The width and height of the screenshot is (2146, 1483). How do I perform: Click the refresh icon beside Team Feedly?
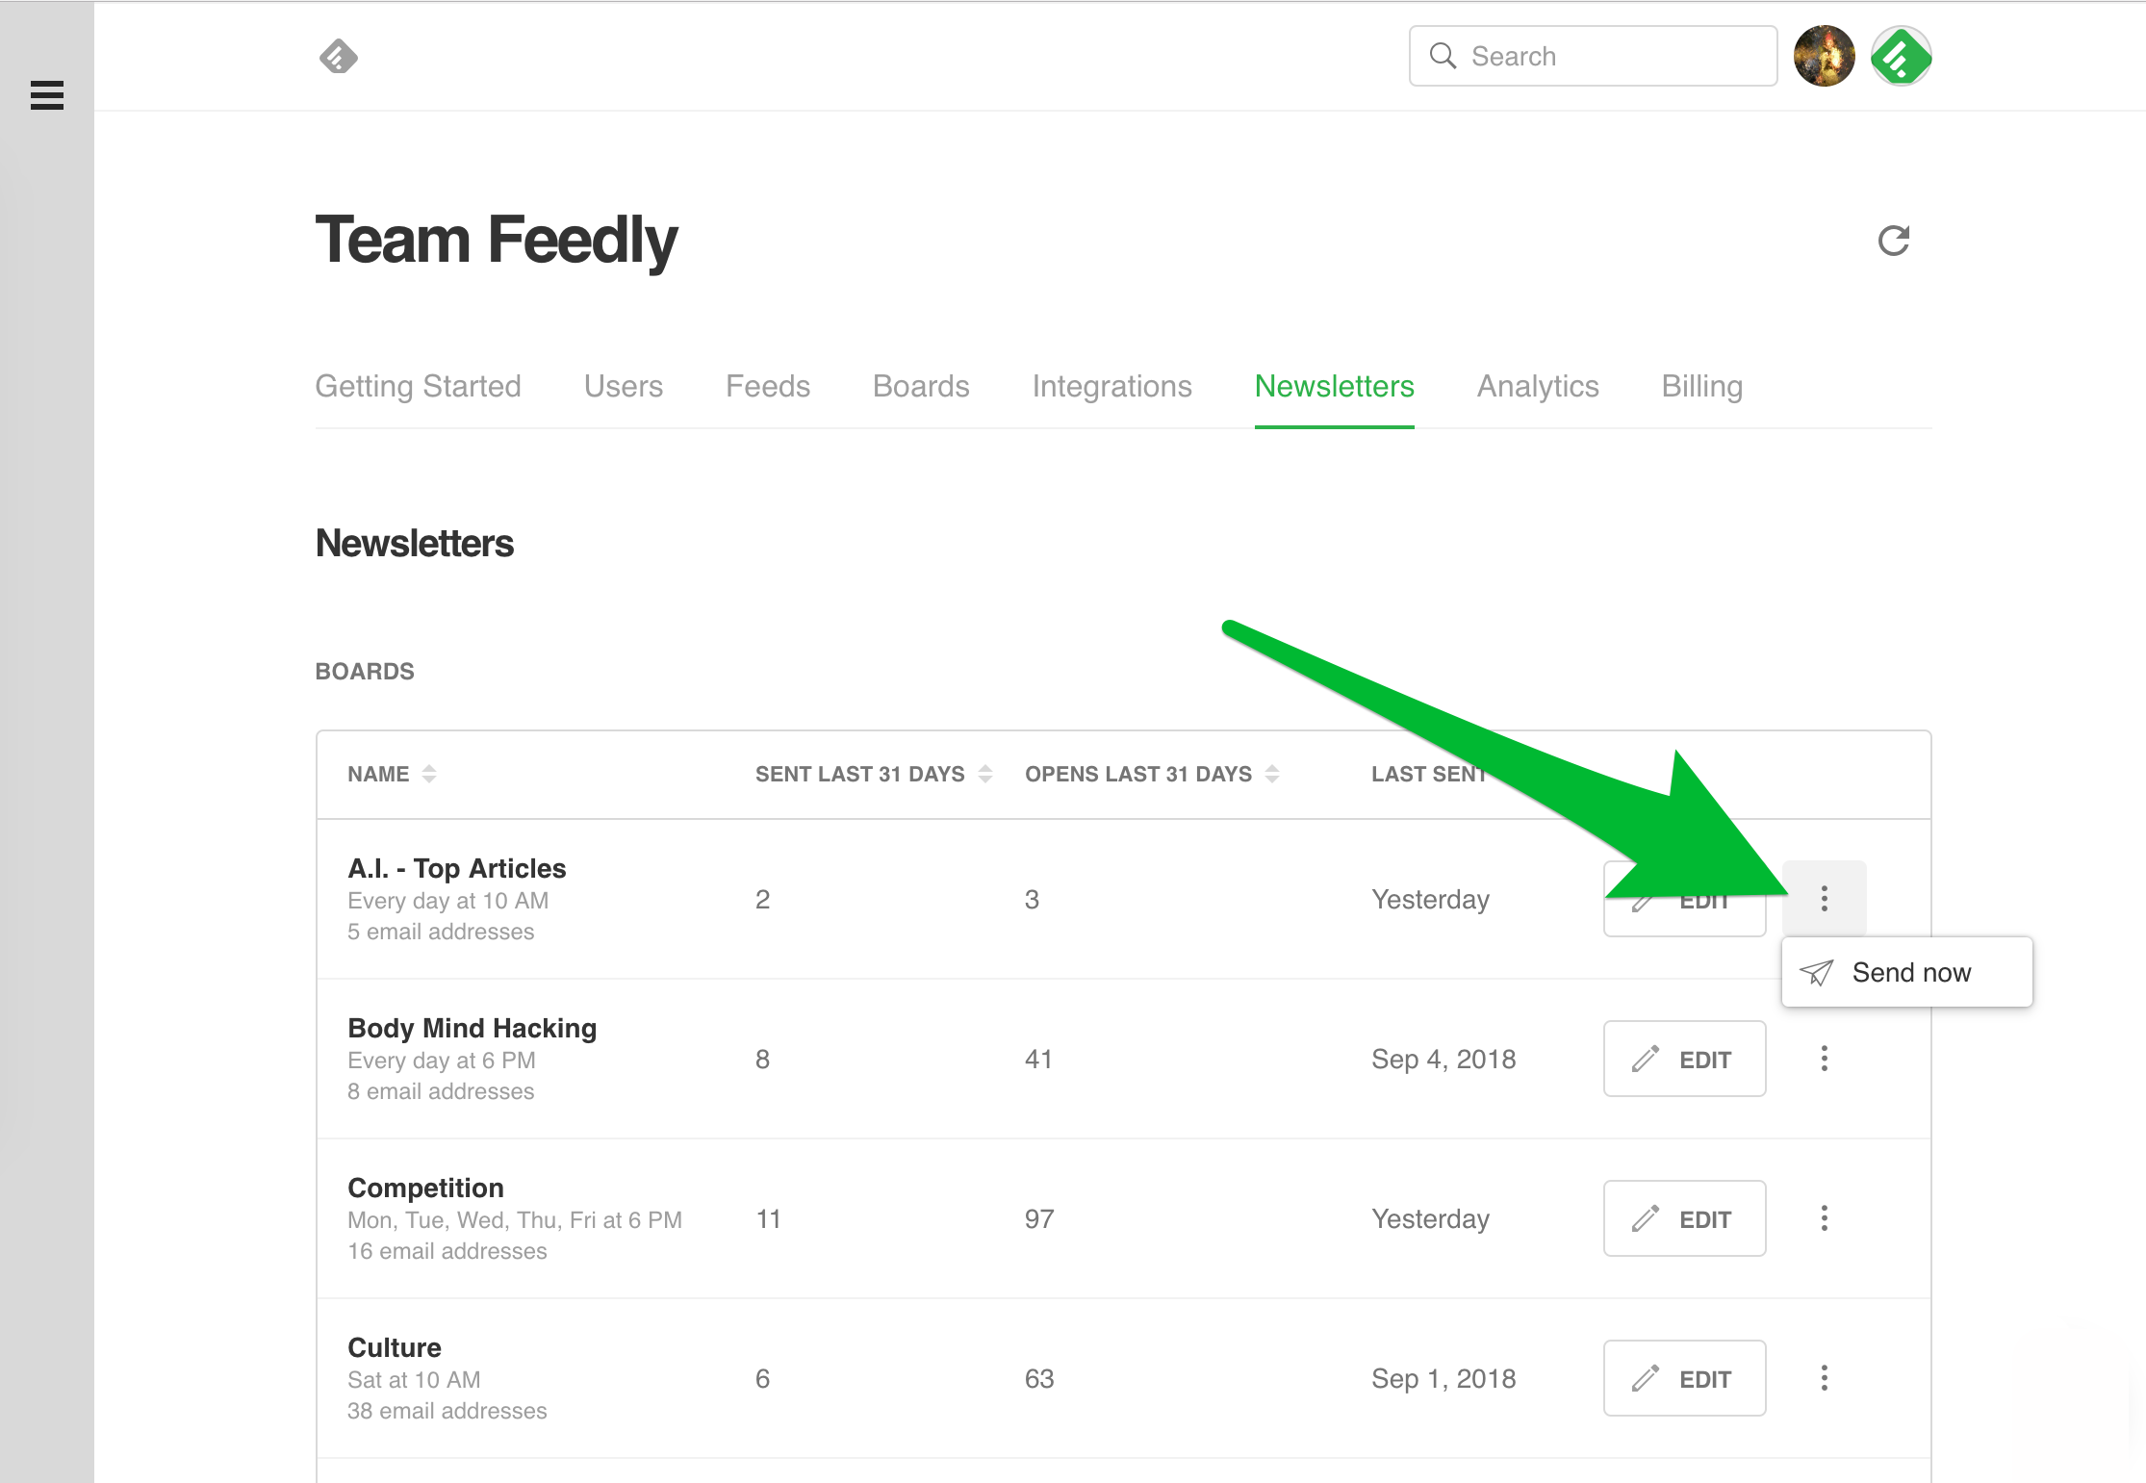1893,241
